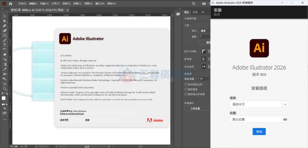Select the Rotate tool
Screen dimensions: 308x148
click(5, 50)
